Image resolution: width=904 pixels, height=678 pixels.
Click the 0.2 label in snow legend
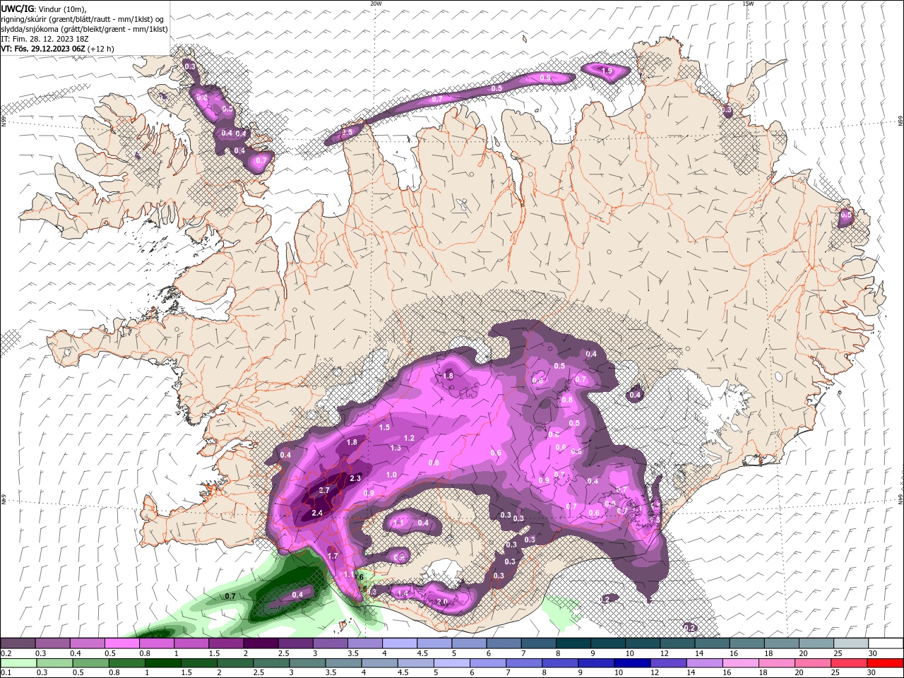click(x=5, y=653)
